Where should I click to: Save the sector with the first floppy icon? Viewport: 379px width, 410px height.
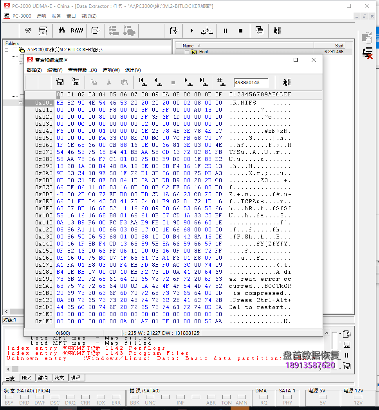tap(60, 81)
